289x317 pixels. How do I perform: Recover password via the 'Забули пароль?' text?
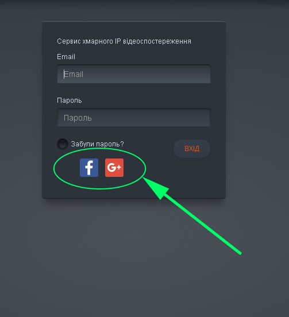click(x=97, y=144)
